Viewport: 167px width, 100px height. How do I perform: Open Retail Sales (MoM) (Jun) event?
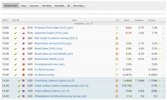click(x=49, y=59)
